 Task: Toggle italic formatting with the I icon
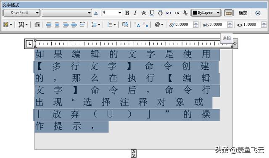click(135, 13)
